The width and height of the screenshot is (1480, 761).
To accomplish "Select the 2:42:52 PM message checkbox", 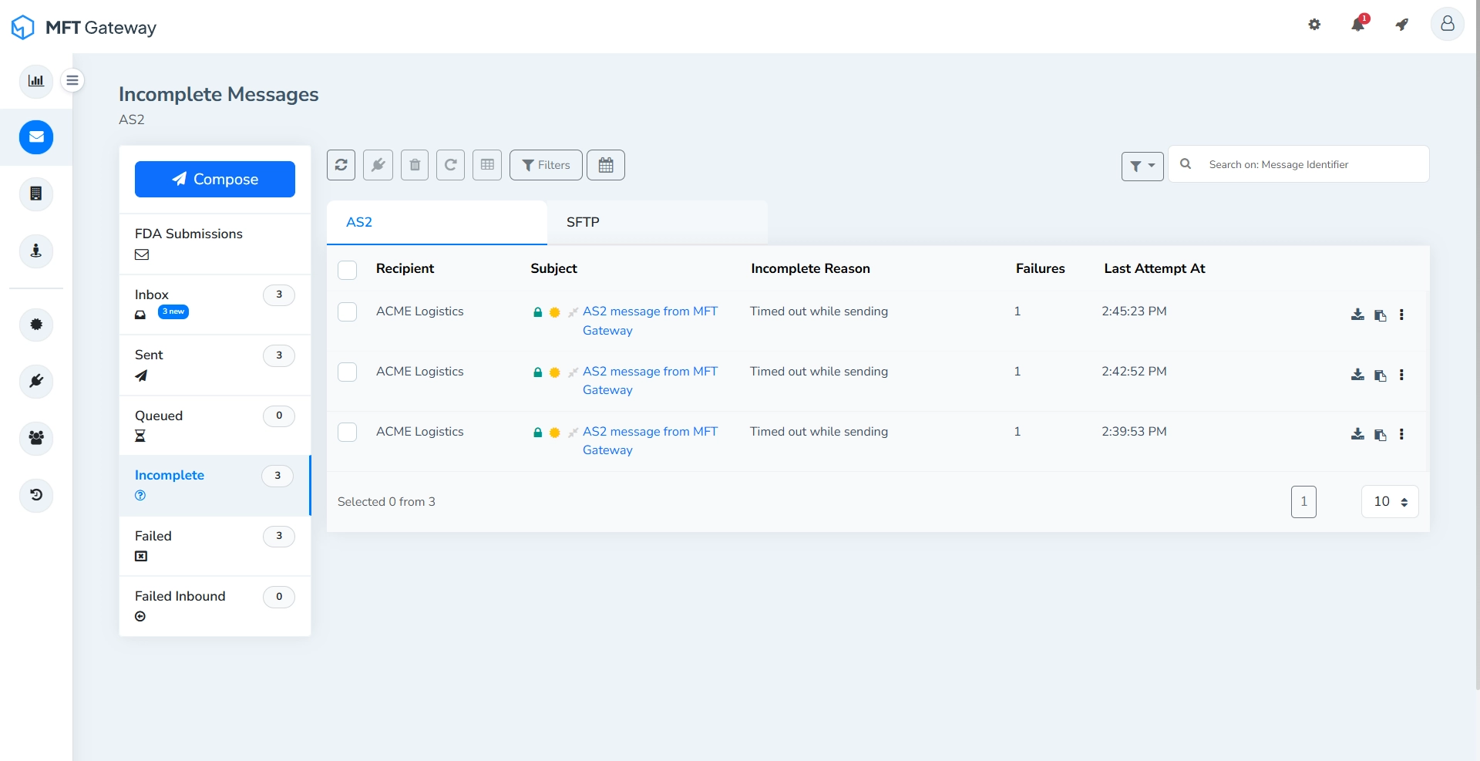I will [348, 372].
